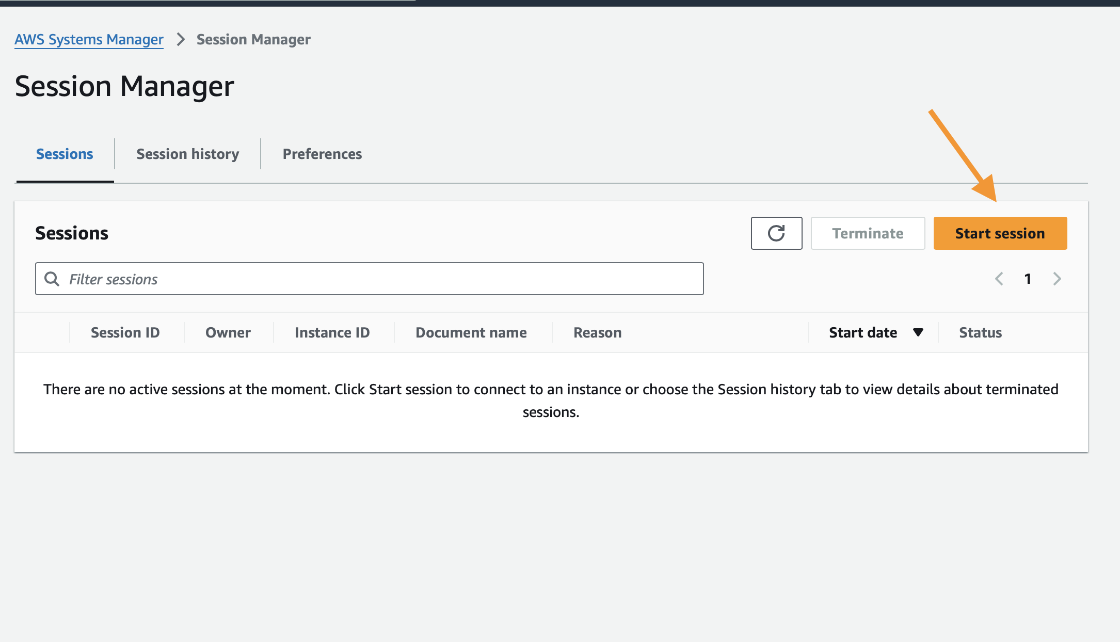Open AWS Systems Manager breadcrumb link

click(89, 39)
